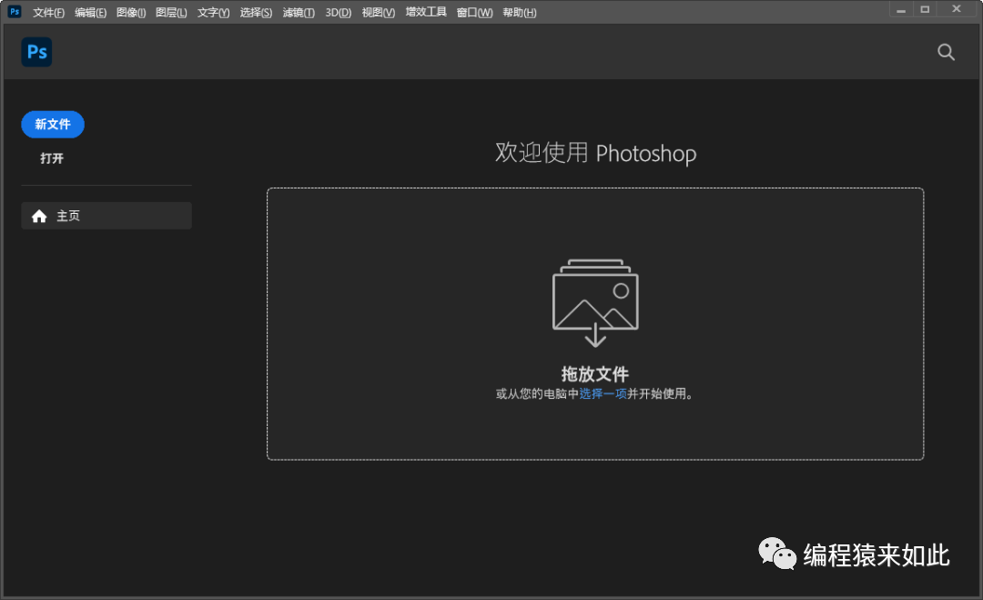Open the 视图(V) menu
The height and width of the screenshot is (600, 983).
(378, 13)
